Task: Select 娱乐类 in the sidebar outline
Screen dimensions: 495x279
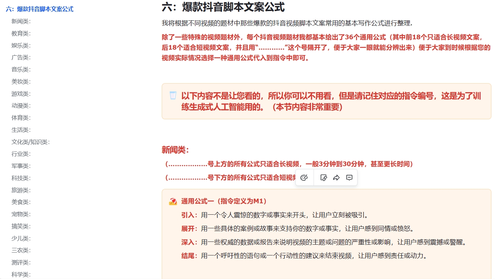Action: pos(21,45)
